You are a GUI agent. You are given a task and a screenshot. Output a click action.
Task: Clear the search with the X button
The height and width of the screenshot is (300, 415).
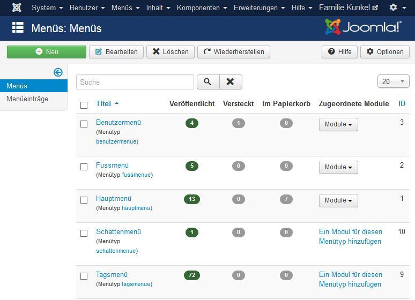click(x=230, y=82)
